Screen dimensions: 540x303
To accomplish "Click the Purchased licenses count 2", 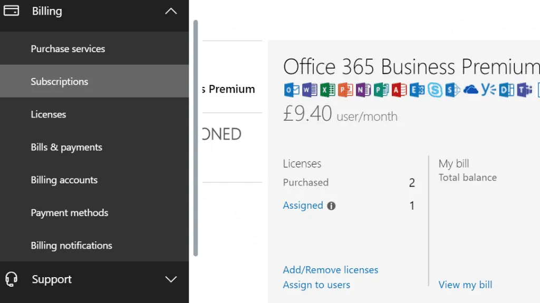I will (x=412, y=182).
